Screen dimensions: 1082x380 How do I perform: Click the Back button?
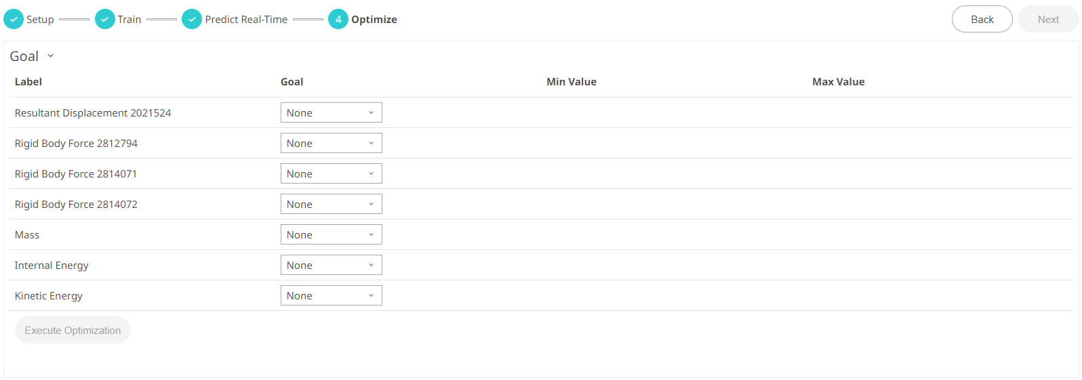(x=982, y=20)
